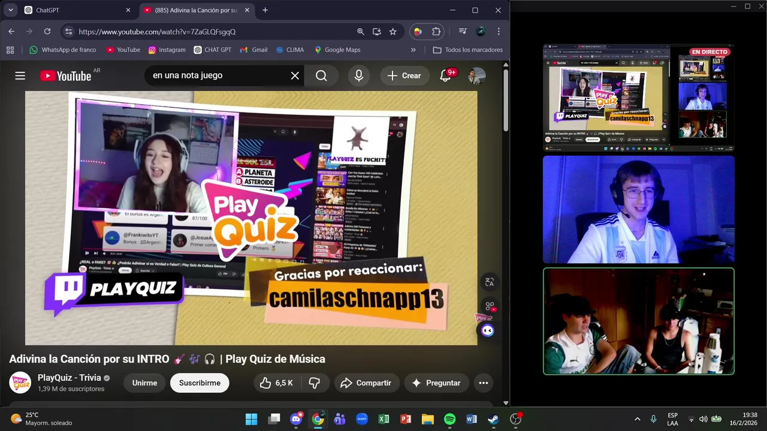Open Spotify from the taskbar

[x=449, y=419]
